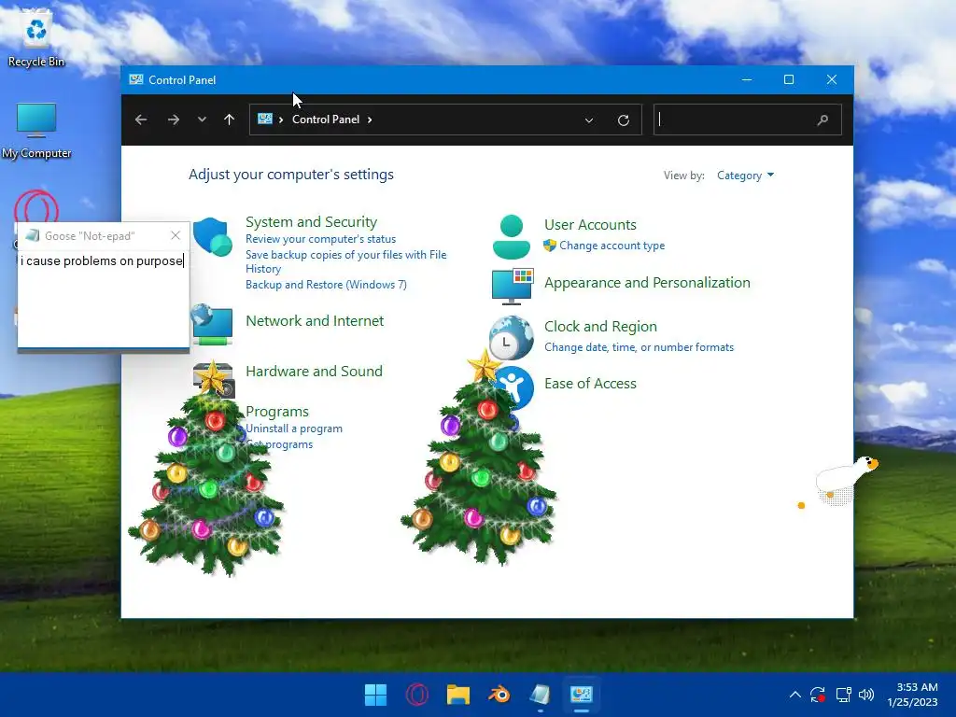This screenshot has height=717, width=956.
Task: Go up one level with up arrow
Action: pyautogui.click(x=230, y=119)
